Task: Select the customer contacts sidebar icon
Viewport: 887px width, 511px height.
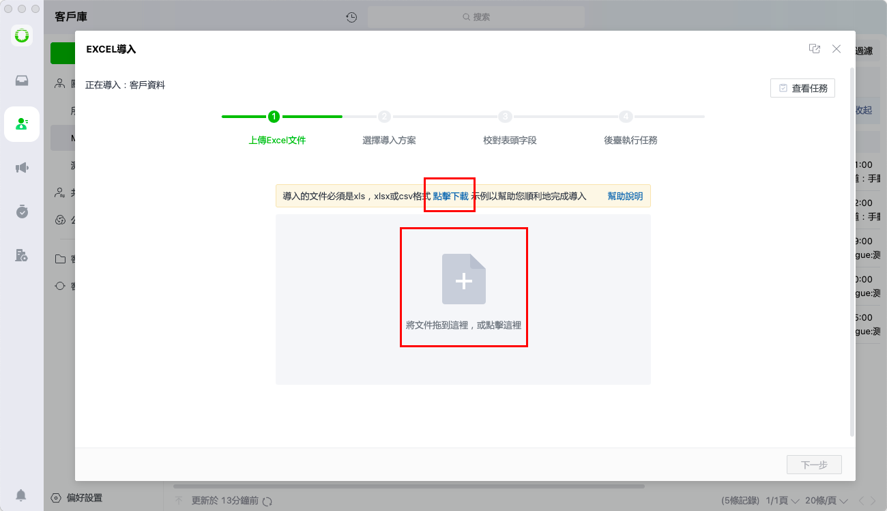Action: pos(22,123)
